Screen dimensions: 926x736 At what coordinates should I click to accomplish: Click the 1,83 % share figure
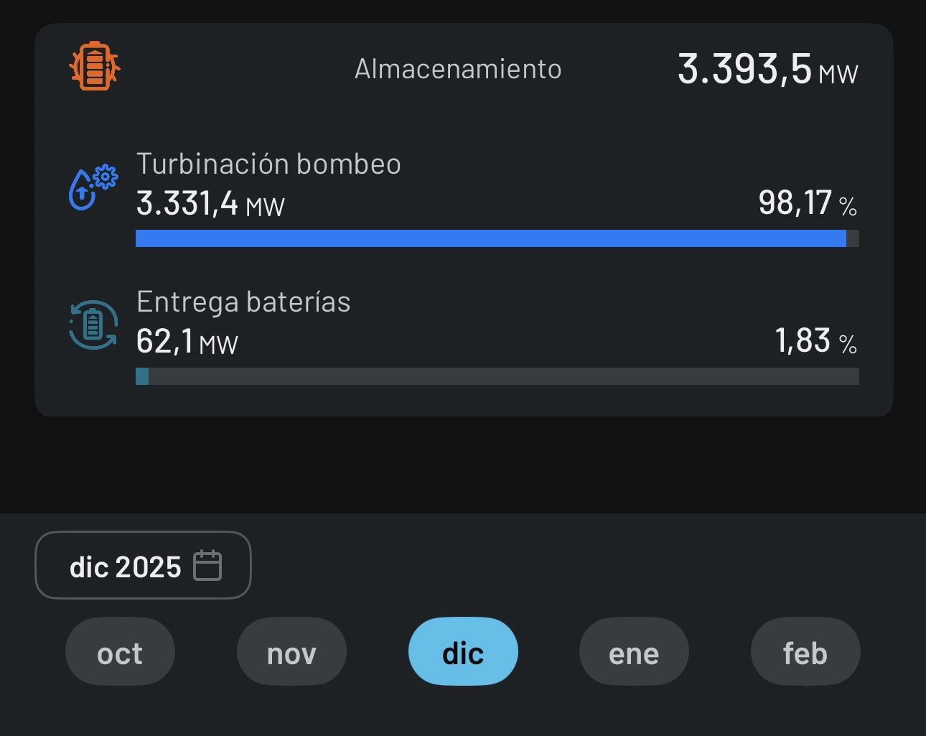pyautogui.click(x=815, y=341)
